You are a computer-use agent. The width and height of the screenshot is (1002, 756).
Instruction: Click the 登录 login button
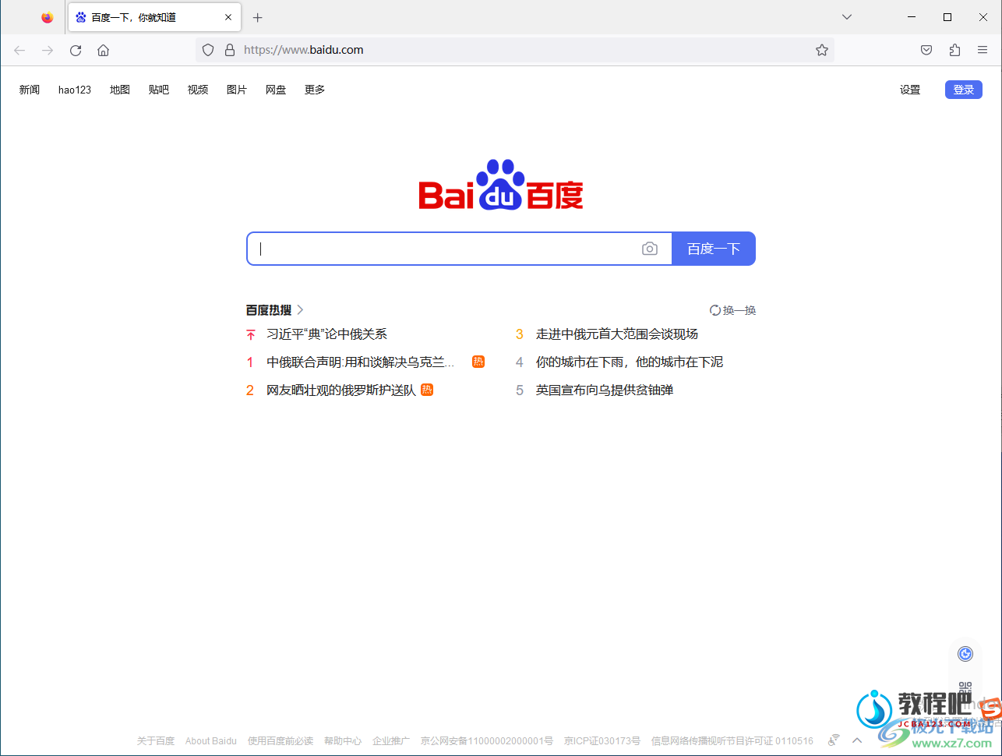(x=964, y=90)
